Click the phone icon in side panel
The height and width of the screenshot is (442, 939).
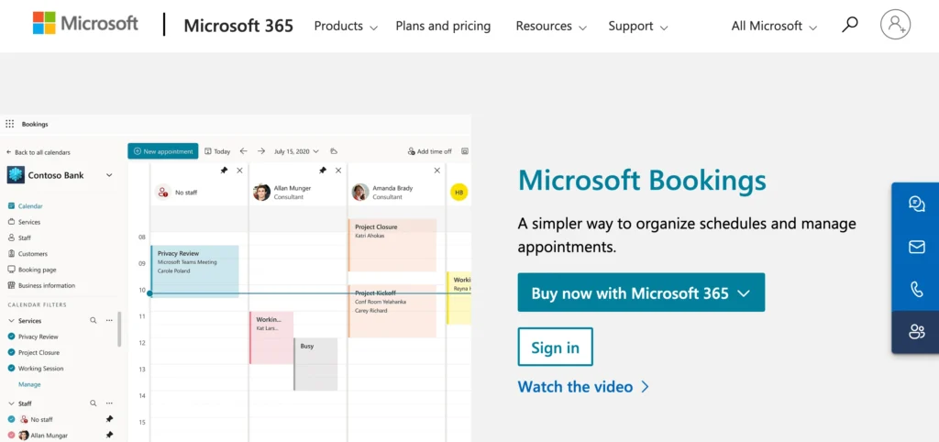click(x=916, y=289)
